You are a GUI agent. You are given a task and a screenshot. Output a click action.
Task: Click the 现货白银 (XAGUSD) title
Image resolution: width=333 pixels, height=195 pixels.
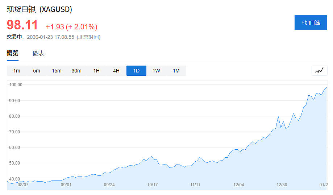click(39, 9)
